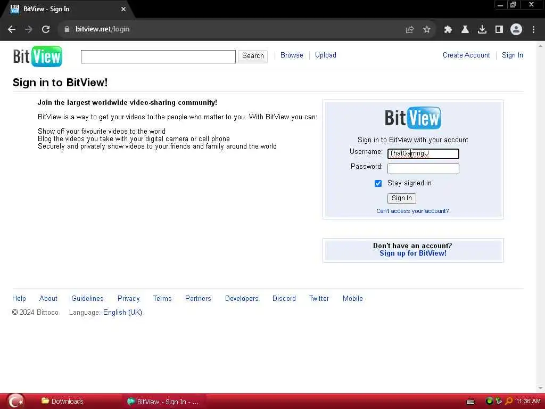Open the Help footer link
This screenshot has width=545, height=409.
[x=19, y=299]
